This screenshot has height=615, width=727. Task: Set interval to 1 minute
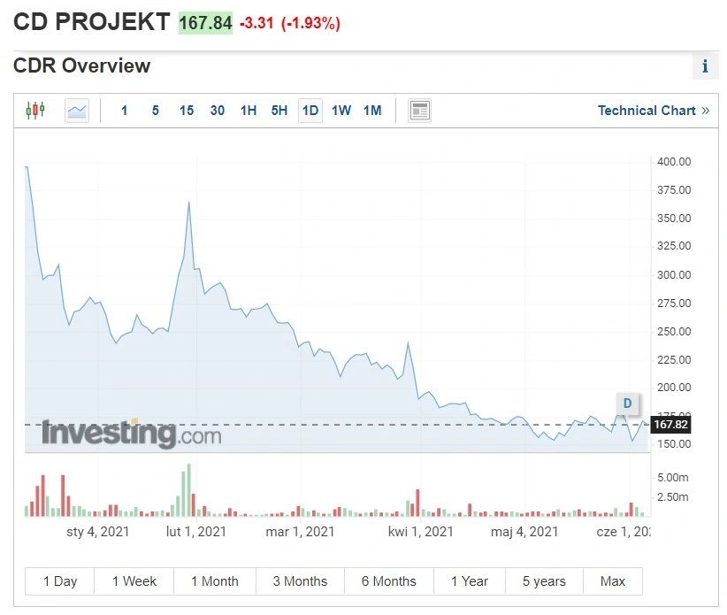124,111
